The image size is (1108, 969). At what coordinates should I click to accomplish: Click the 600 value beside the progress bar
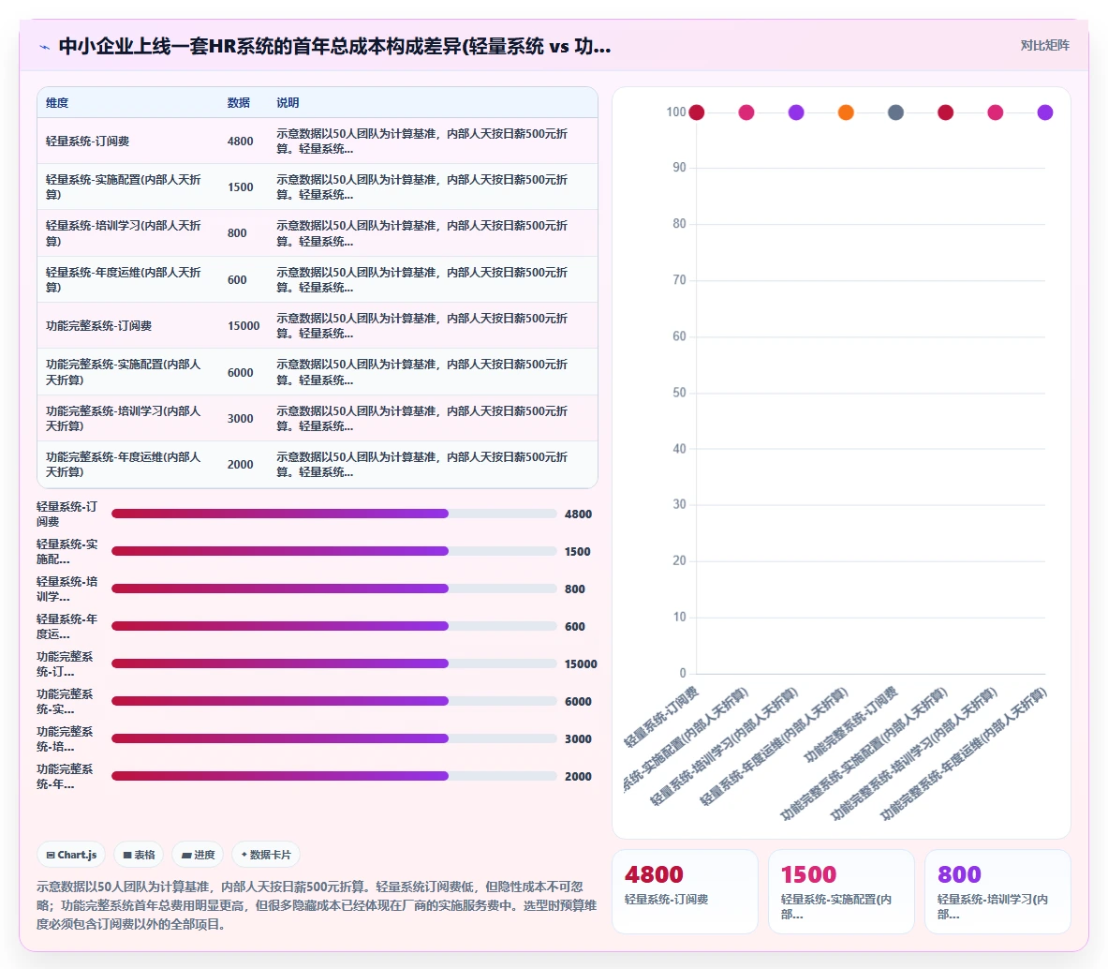[575, 626]
